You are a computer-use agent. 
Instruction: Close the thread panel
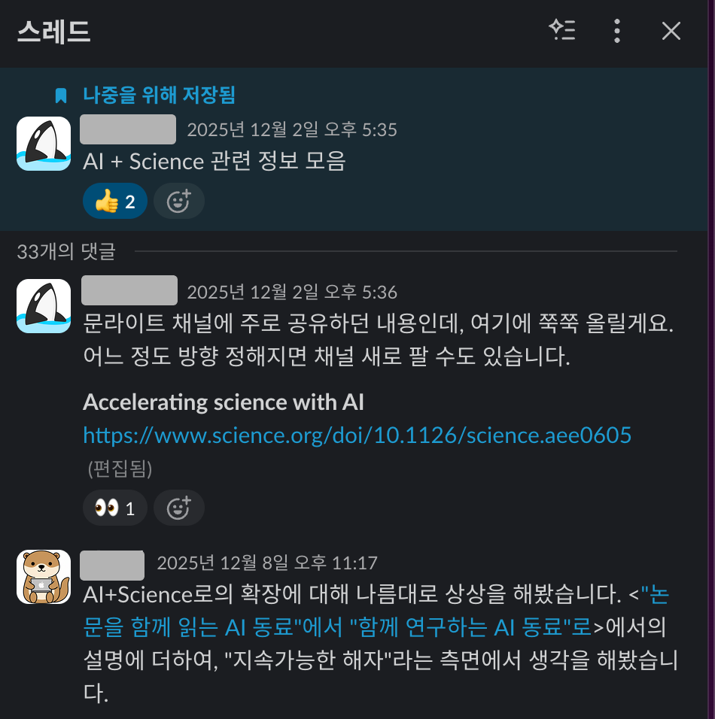[671, 31]
